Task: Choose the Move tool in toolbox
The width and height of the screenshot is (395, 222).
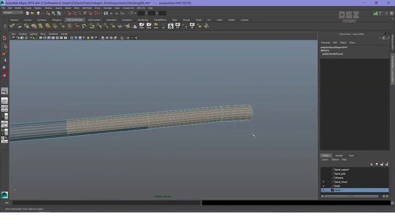Action: click(4, 60)
